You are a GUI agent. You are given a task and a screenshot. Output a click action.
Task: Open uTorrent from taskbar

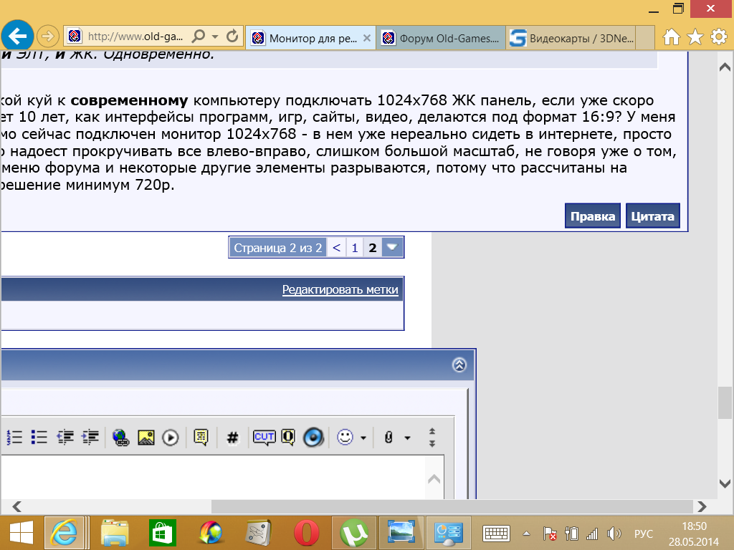[x=354, y=533]
